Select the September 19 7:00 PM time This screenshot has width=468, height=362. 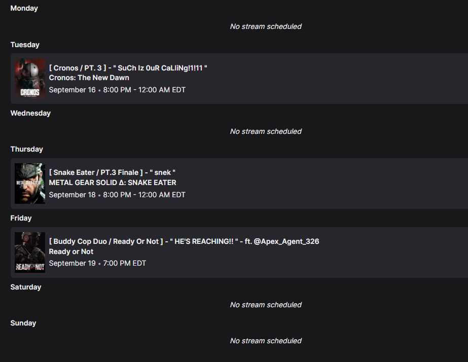(x=97, y=263)
